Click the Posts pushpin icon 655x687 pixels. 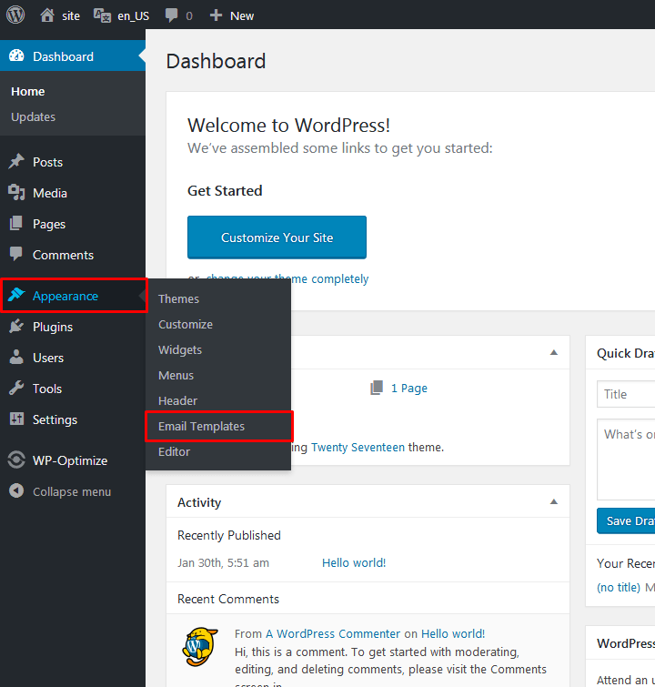pos(16,161)
